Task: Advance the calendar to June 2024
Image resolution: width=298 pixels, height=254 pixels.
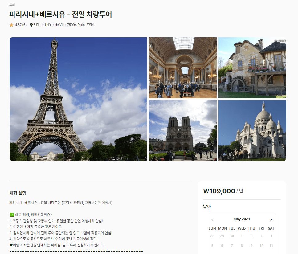Action: [271, 219]
